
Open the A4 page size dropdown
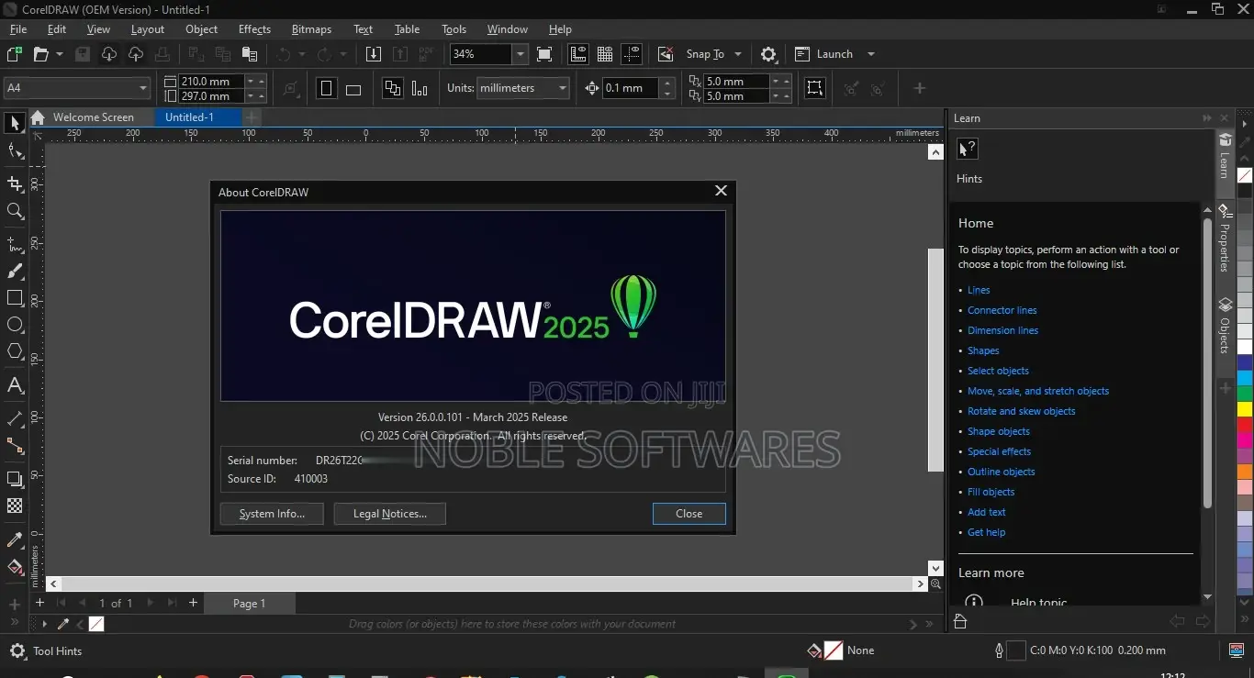coord(143,88)
